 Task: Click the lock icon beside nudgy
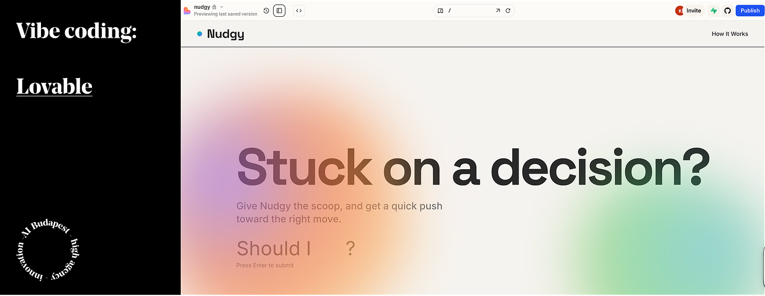click(x=214, y=7)
